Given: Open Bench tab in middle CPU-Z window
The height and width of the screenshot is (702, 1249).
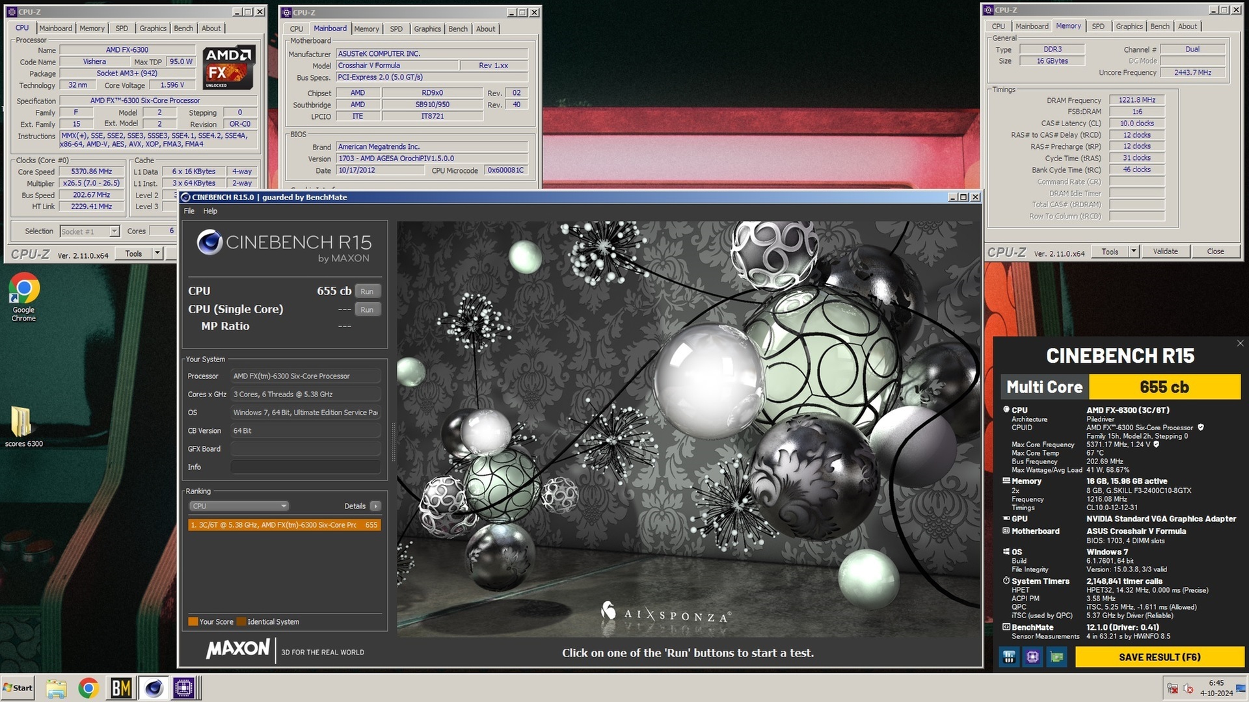Looking at the screenshot, I should tap(458, 29).
